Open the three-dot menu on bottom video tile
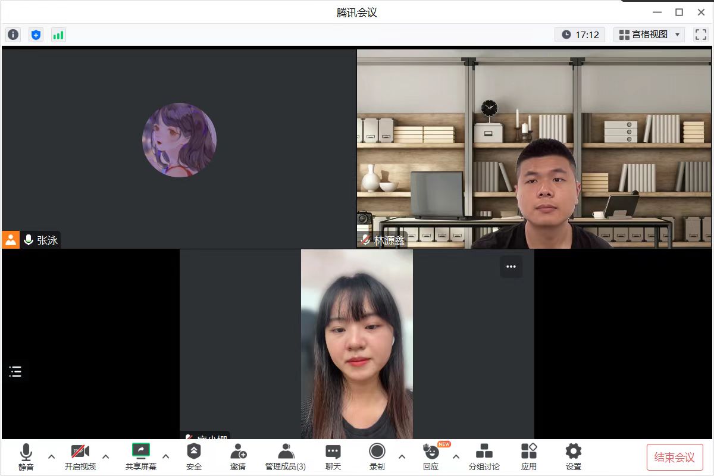Image resolution: width=714 pixels, height=476 pixels. (511, 267)
